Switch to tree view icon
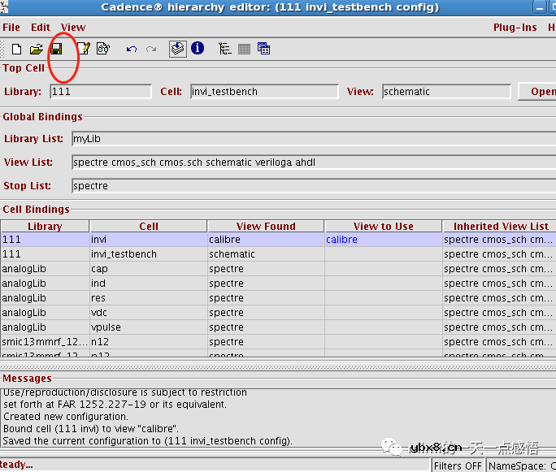 225,50
